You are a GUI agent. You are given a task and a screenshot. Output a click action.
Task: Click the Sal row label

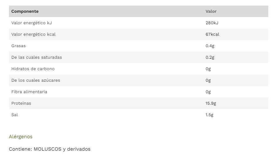pos(15,115)
